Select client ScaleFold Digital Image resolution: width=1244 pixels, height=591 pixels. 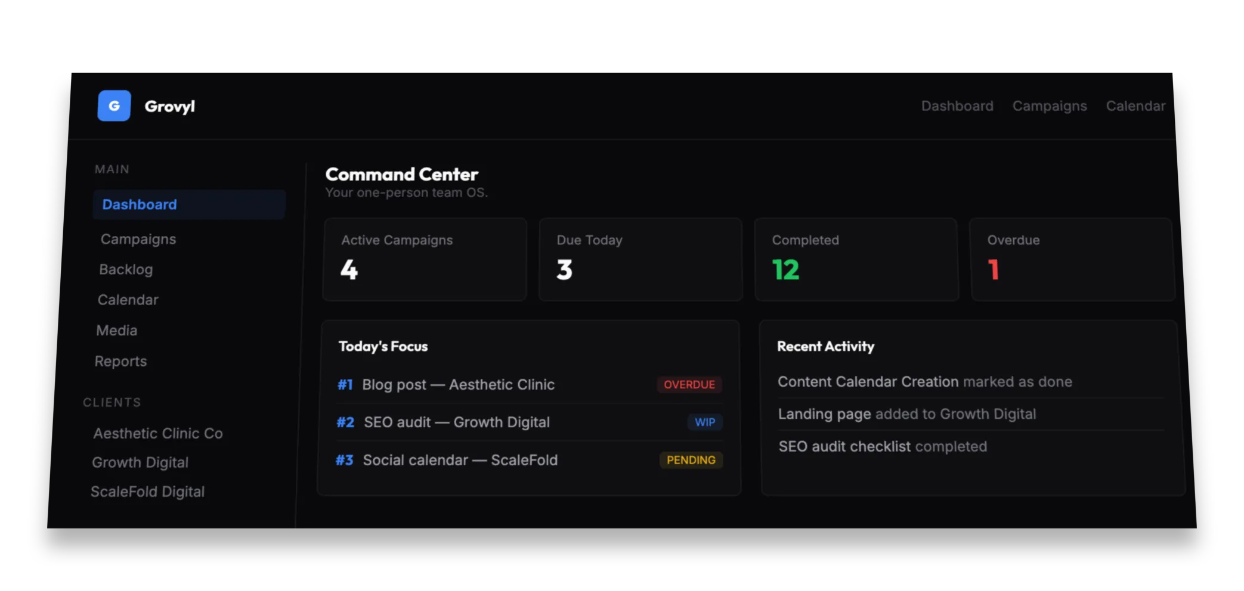[147, 492]
